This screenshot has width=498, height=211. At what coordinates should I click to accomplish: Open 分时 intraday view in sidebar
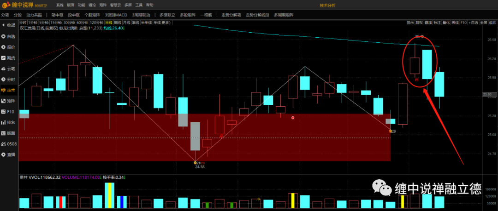[9, 79]
